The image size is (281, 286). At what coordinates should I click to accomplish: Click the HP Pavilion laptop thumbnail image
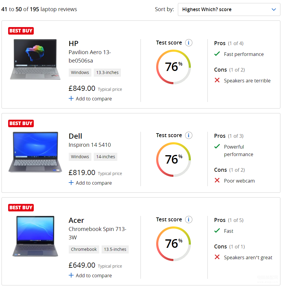coord(35,60)
